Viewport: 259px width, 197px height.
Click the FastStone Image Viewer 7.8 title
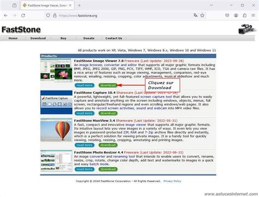pyautogui.click(x=99, y=61)
